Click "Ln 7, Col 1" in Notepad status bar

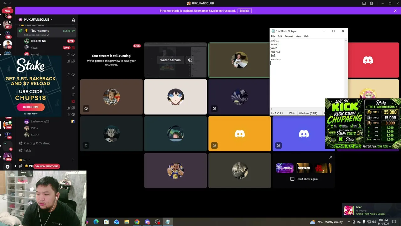coord(277,113)
